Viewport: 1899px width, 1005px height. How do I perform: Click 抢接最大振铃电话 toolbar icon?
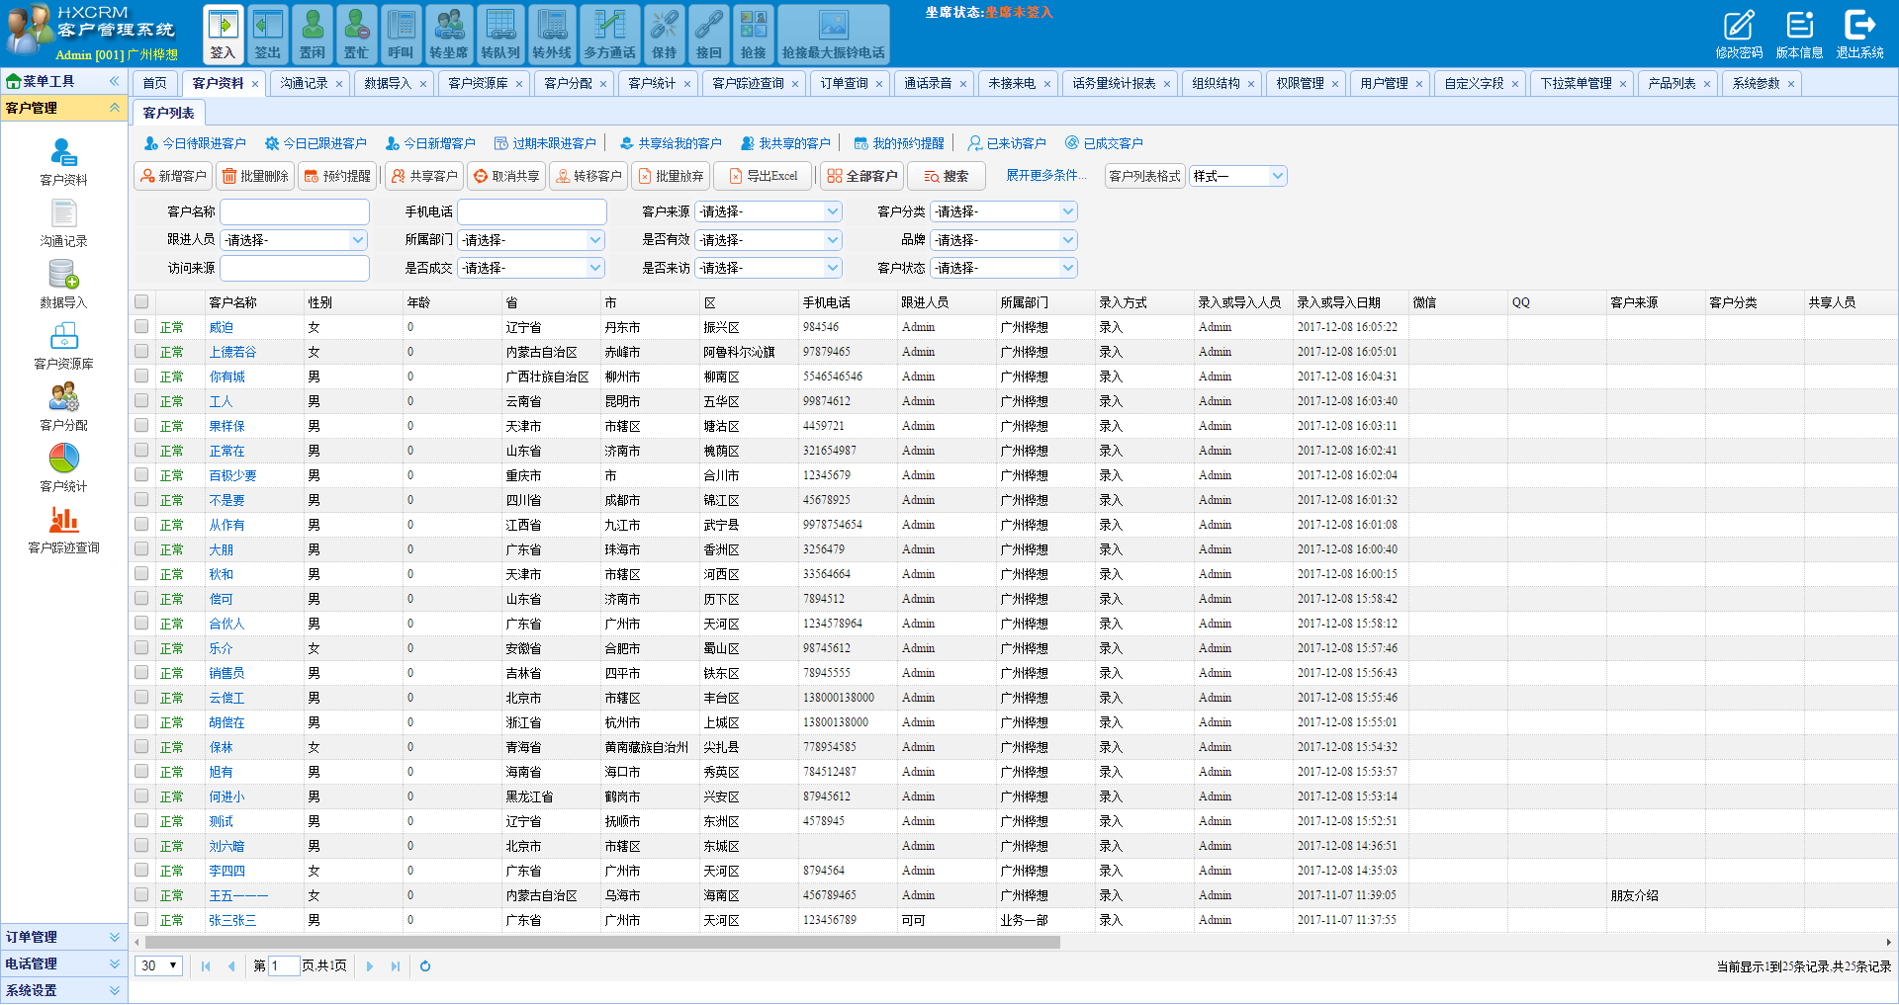point(834,34)
